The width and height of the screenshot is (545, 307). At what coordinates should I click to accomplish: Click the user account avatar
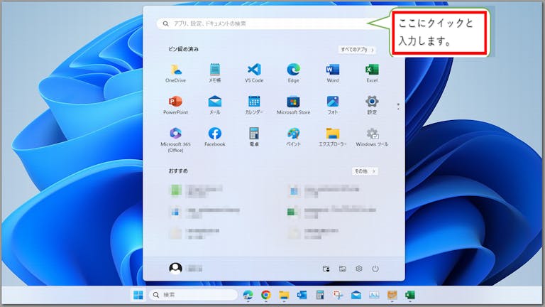coord(175,269)
